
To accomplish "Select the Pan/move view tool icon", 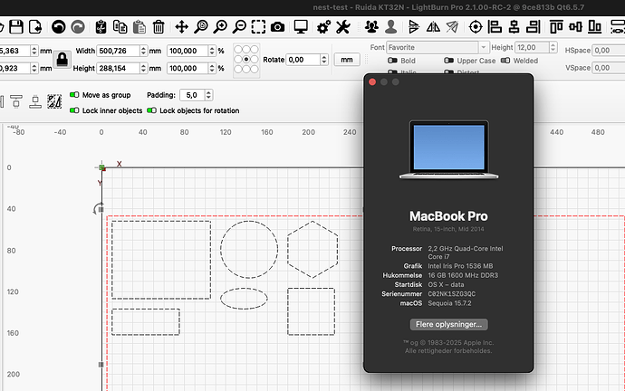I will [183, 27].
